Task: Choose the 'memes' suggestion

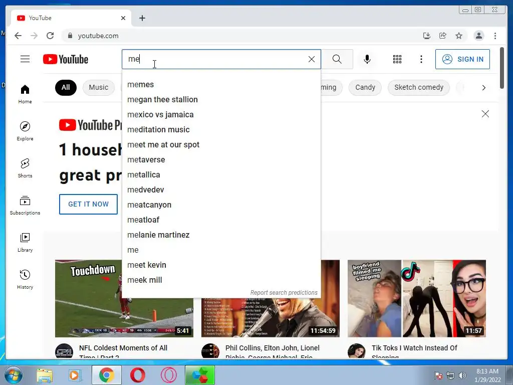Action: point(221,84)
